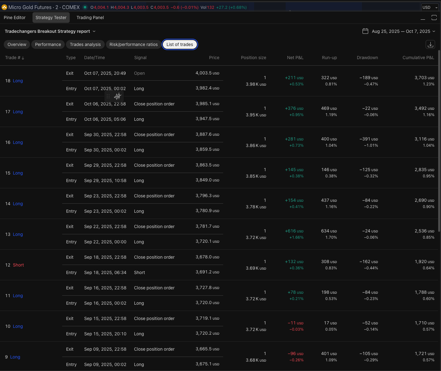Minimize the Strategy Tester panel

tap(423, 18)
